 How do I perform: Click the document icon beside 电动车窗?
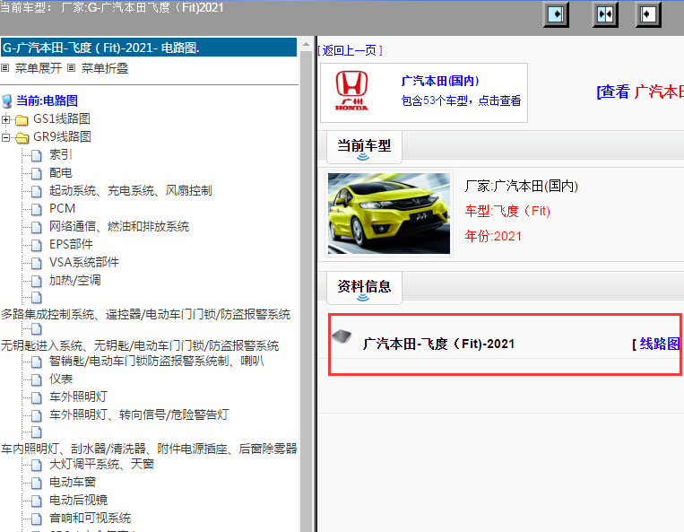coord(37,483)
